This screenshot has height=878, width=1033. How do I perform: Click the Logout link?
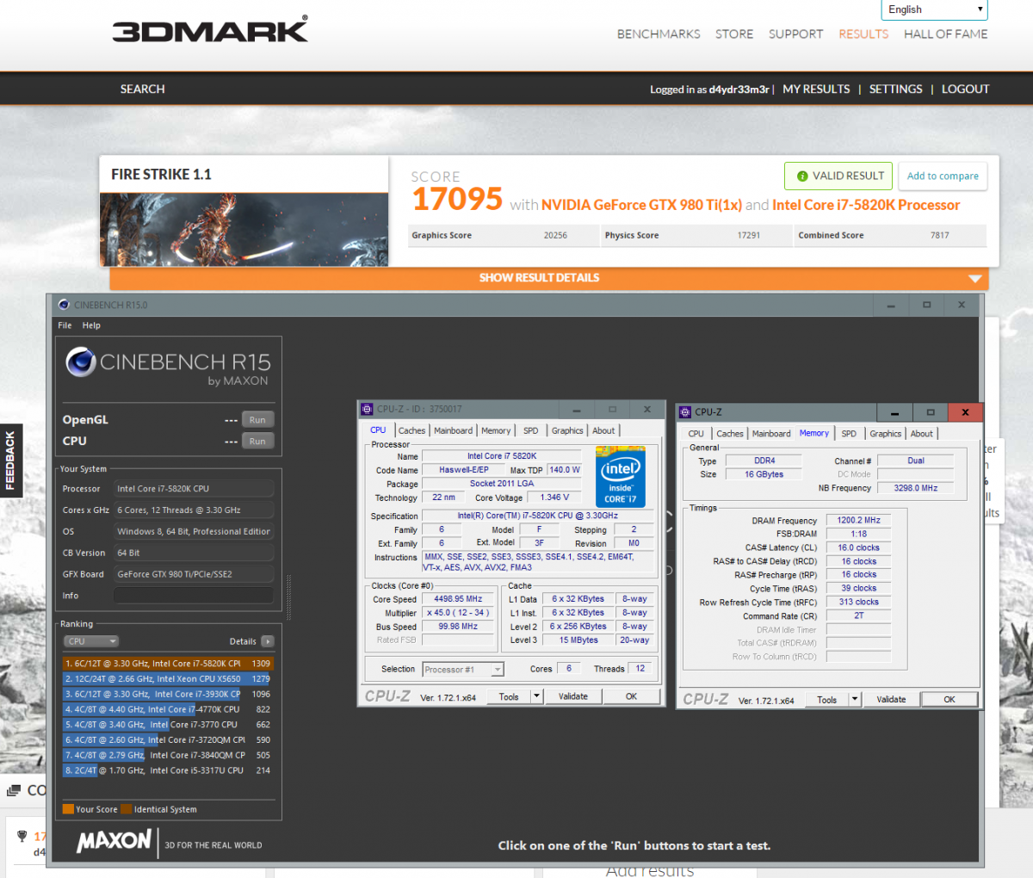965,89
